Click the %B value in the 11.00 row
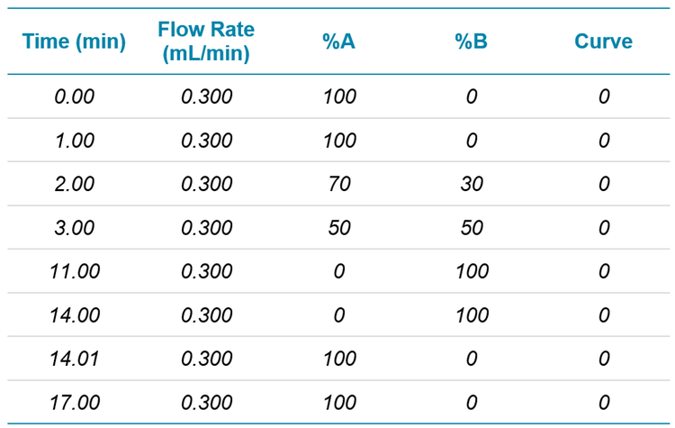675x428 pixels. pos(472,271)
